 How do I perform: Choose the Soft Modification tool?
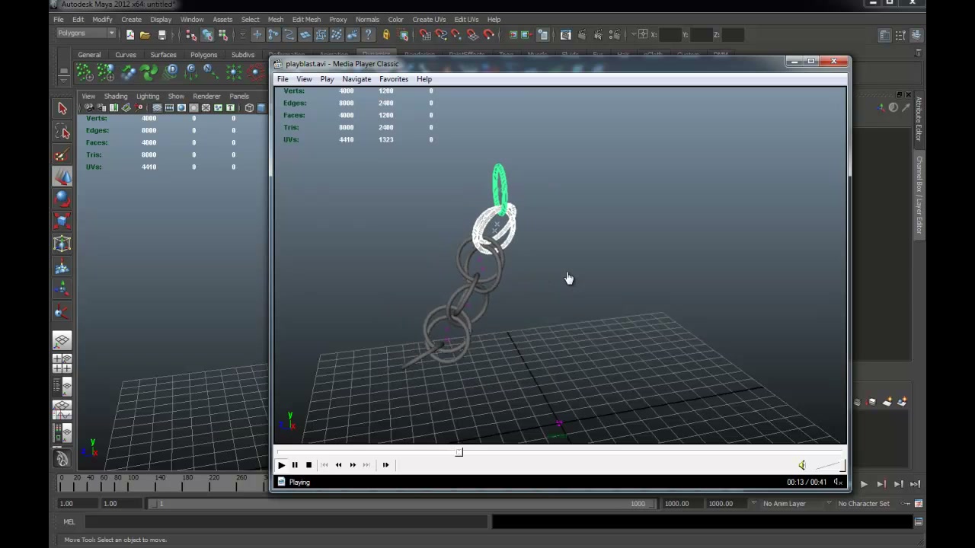click(x=62, y=267)
